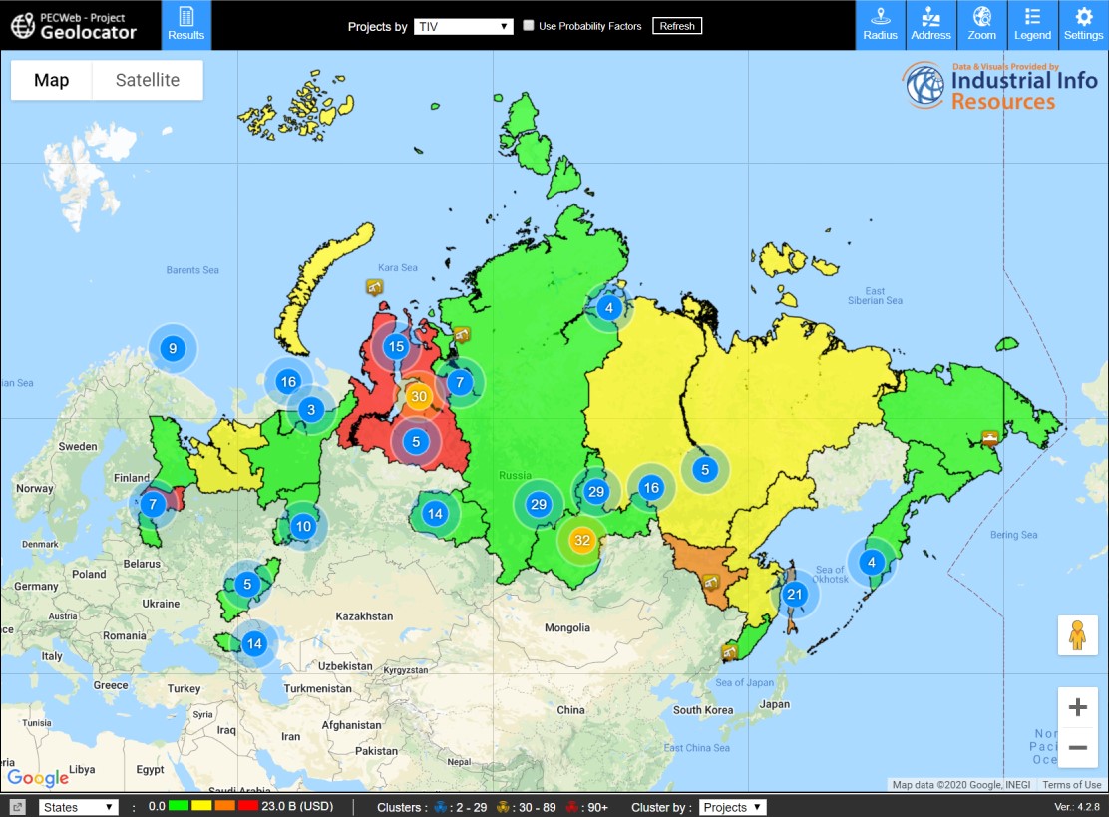Zoom in with the plus button
Viewport: 1109px width, 817px height.
tap(1077, 708)
